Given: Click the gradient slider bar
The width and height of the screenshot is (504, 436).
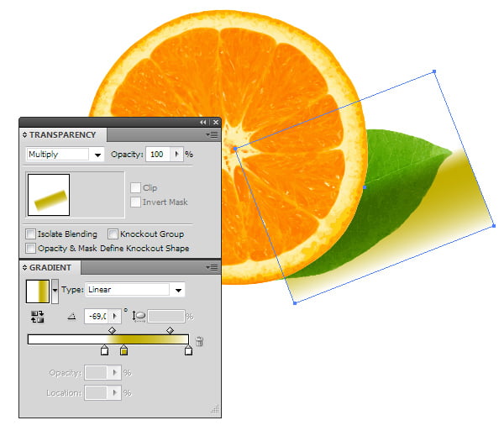Looking at the screenshot, I should (108, 339).
